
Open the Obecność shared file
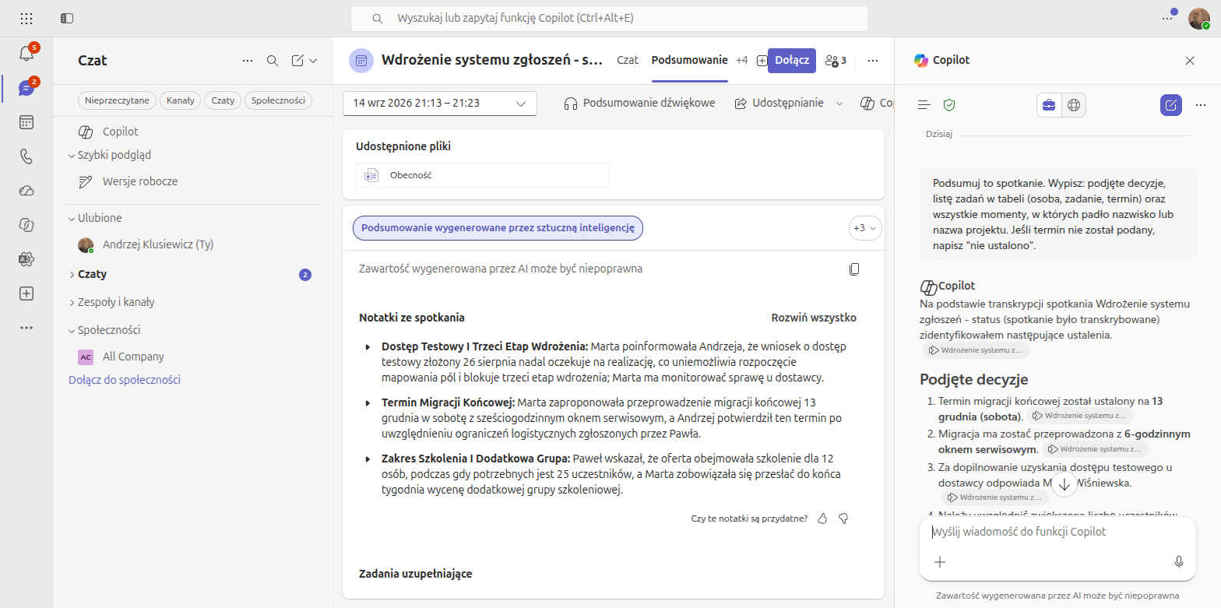pos(482,175)
